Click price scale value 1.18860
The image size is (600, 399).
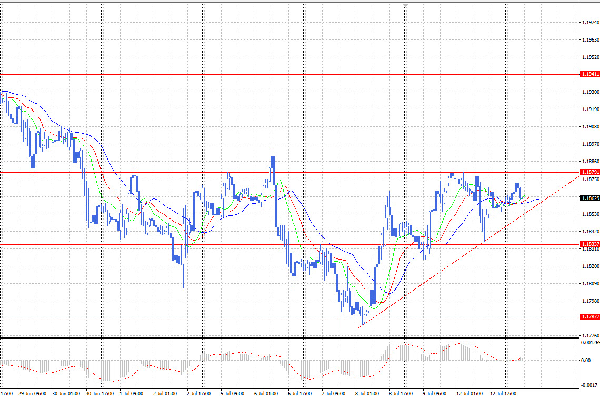coord(591,162)
